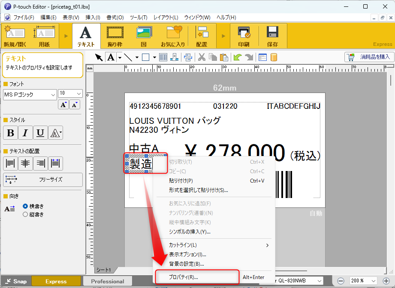Select the line drawing tool
This screenshot has height=288, width=395.
pyautogui.click(x=128, y=57)
